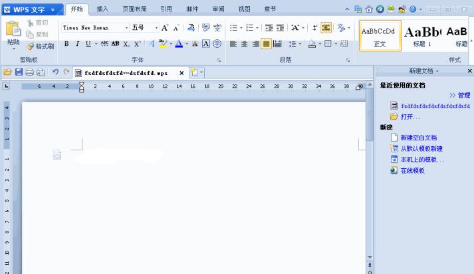The height and width of the screenshot is (274, 474).
Task: Apply subscript formatting
Action: (x=126, y=44)
